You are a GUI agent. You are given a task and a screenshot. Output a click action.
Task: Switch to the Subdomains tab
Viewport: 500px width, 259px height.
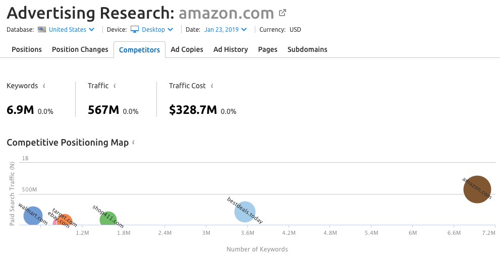[x=307, y=49]
